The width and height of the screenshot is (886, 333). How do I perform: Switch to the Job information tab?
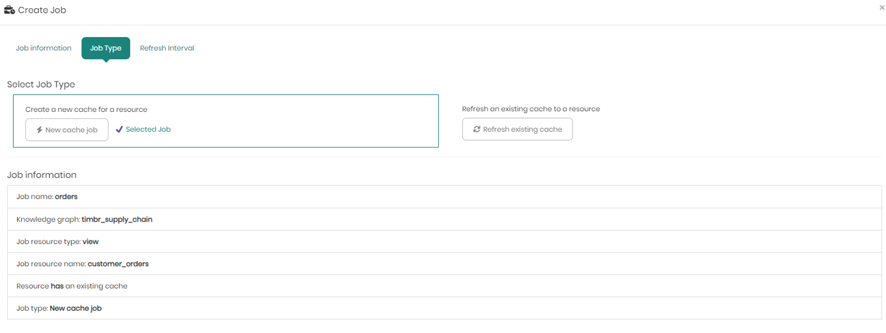(43, 48)
